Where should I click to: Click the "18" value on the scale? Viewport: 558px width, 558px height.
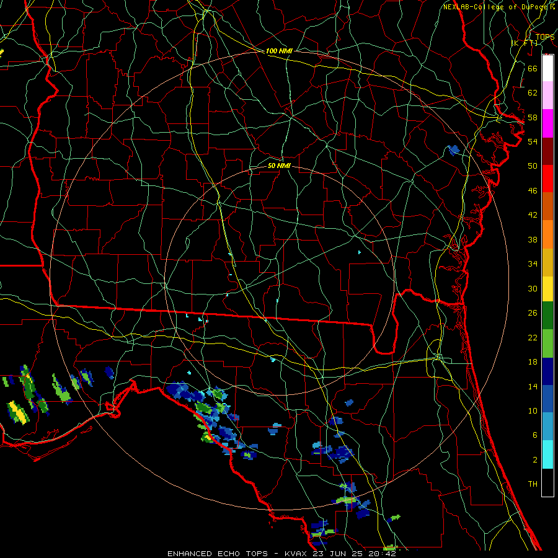tap(533, 362)
